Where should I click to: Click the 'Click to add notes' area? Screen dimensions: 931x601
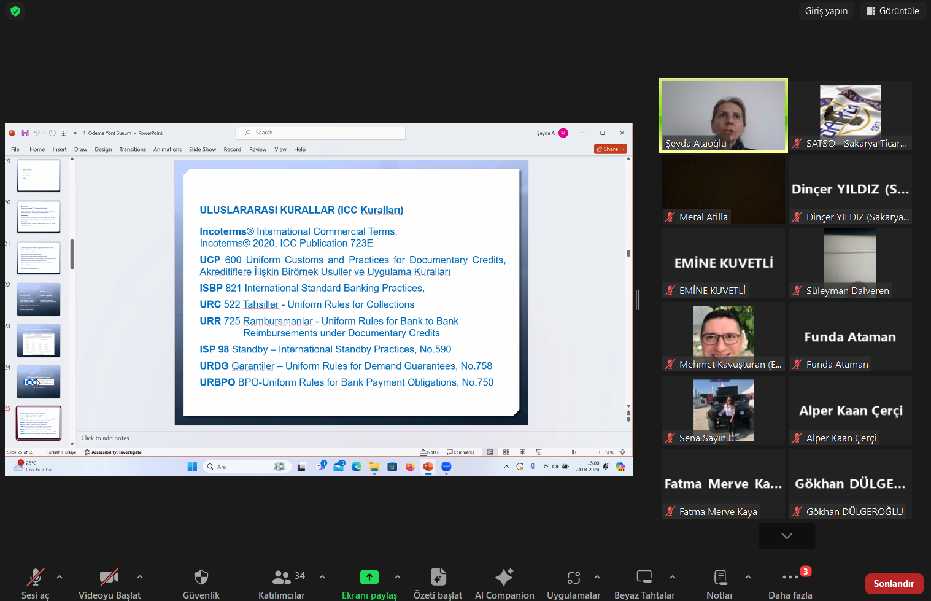pyautogui.click(x=106, y=438)
